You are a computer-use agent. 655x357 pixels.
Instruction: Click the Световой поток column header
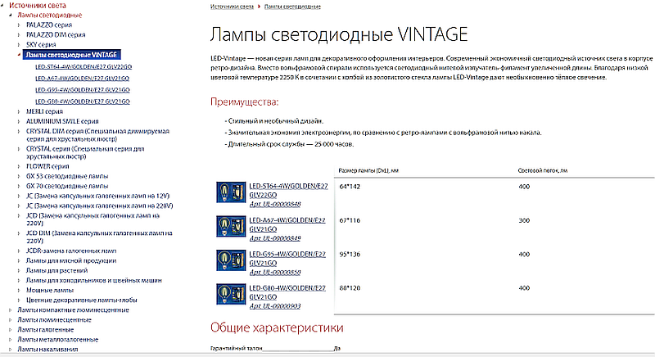coord(543,170)
